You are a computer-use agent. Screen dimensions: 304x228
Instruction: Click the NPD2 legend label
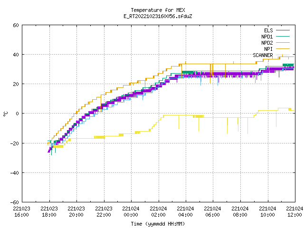pyautogui.click(x=267, y=43)
